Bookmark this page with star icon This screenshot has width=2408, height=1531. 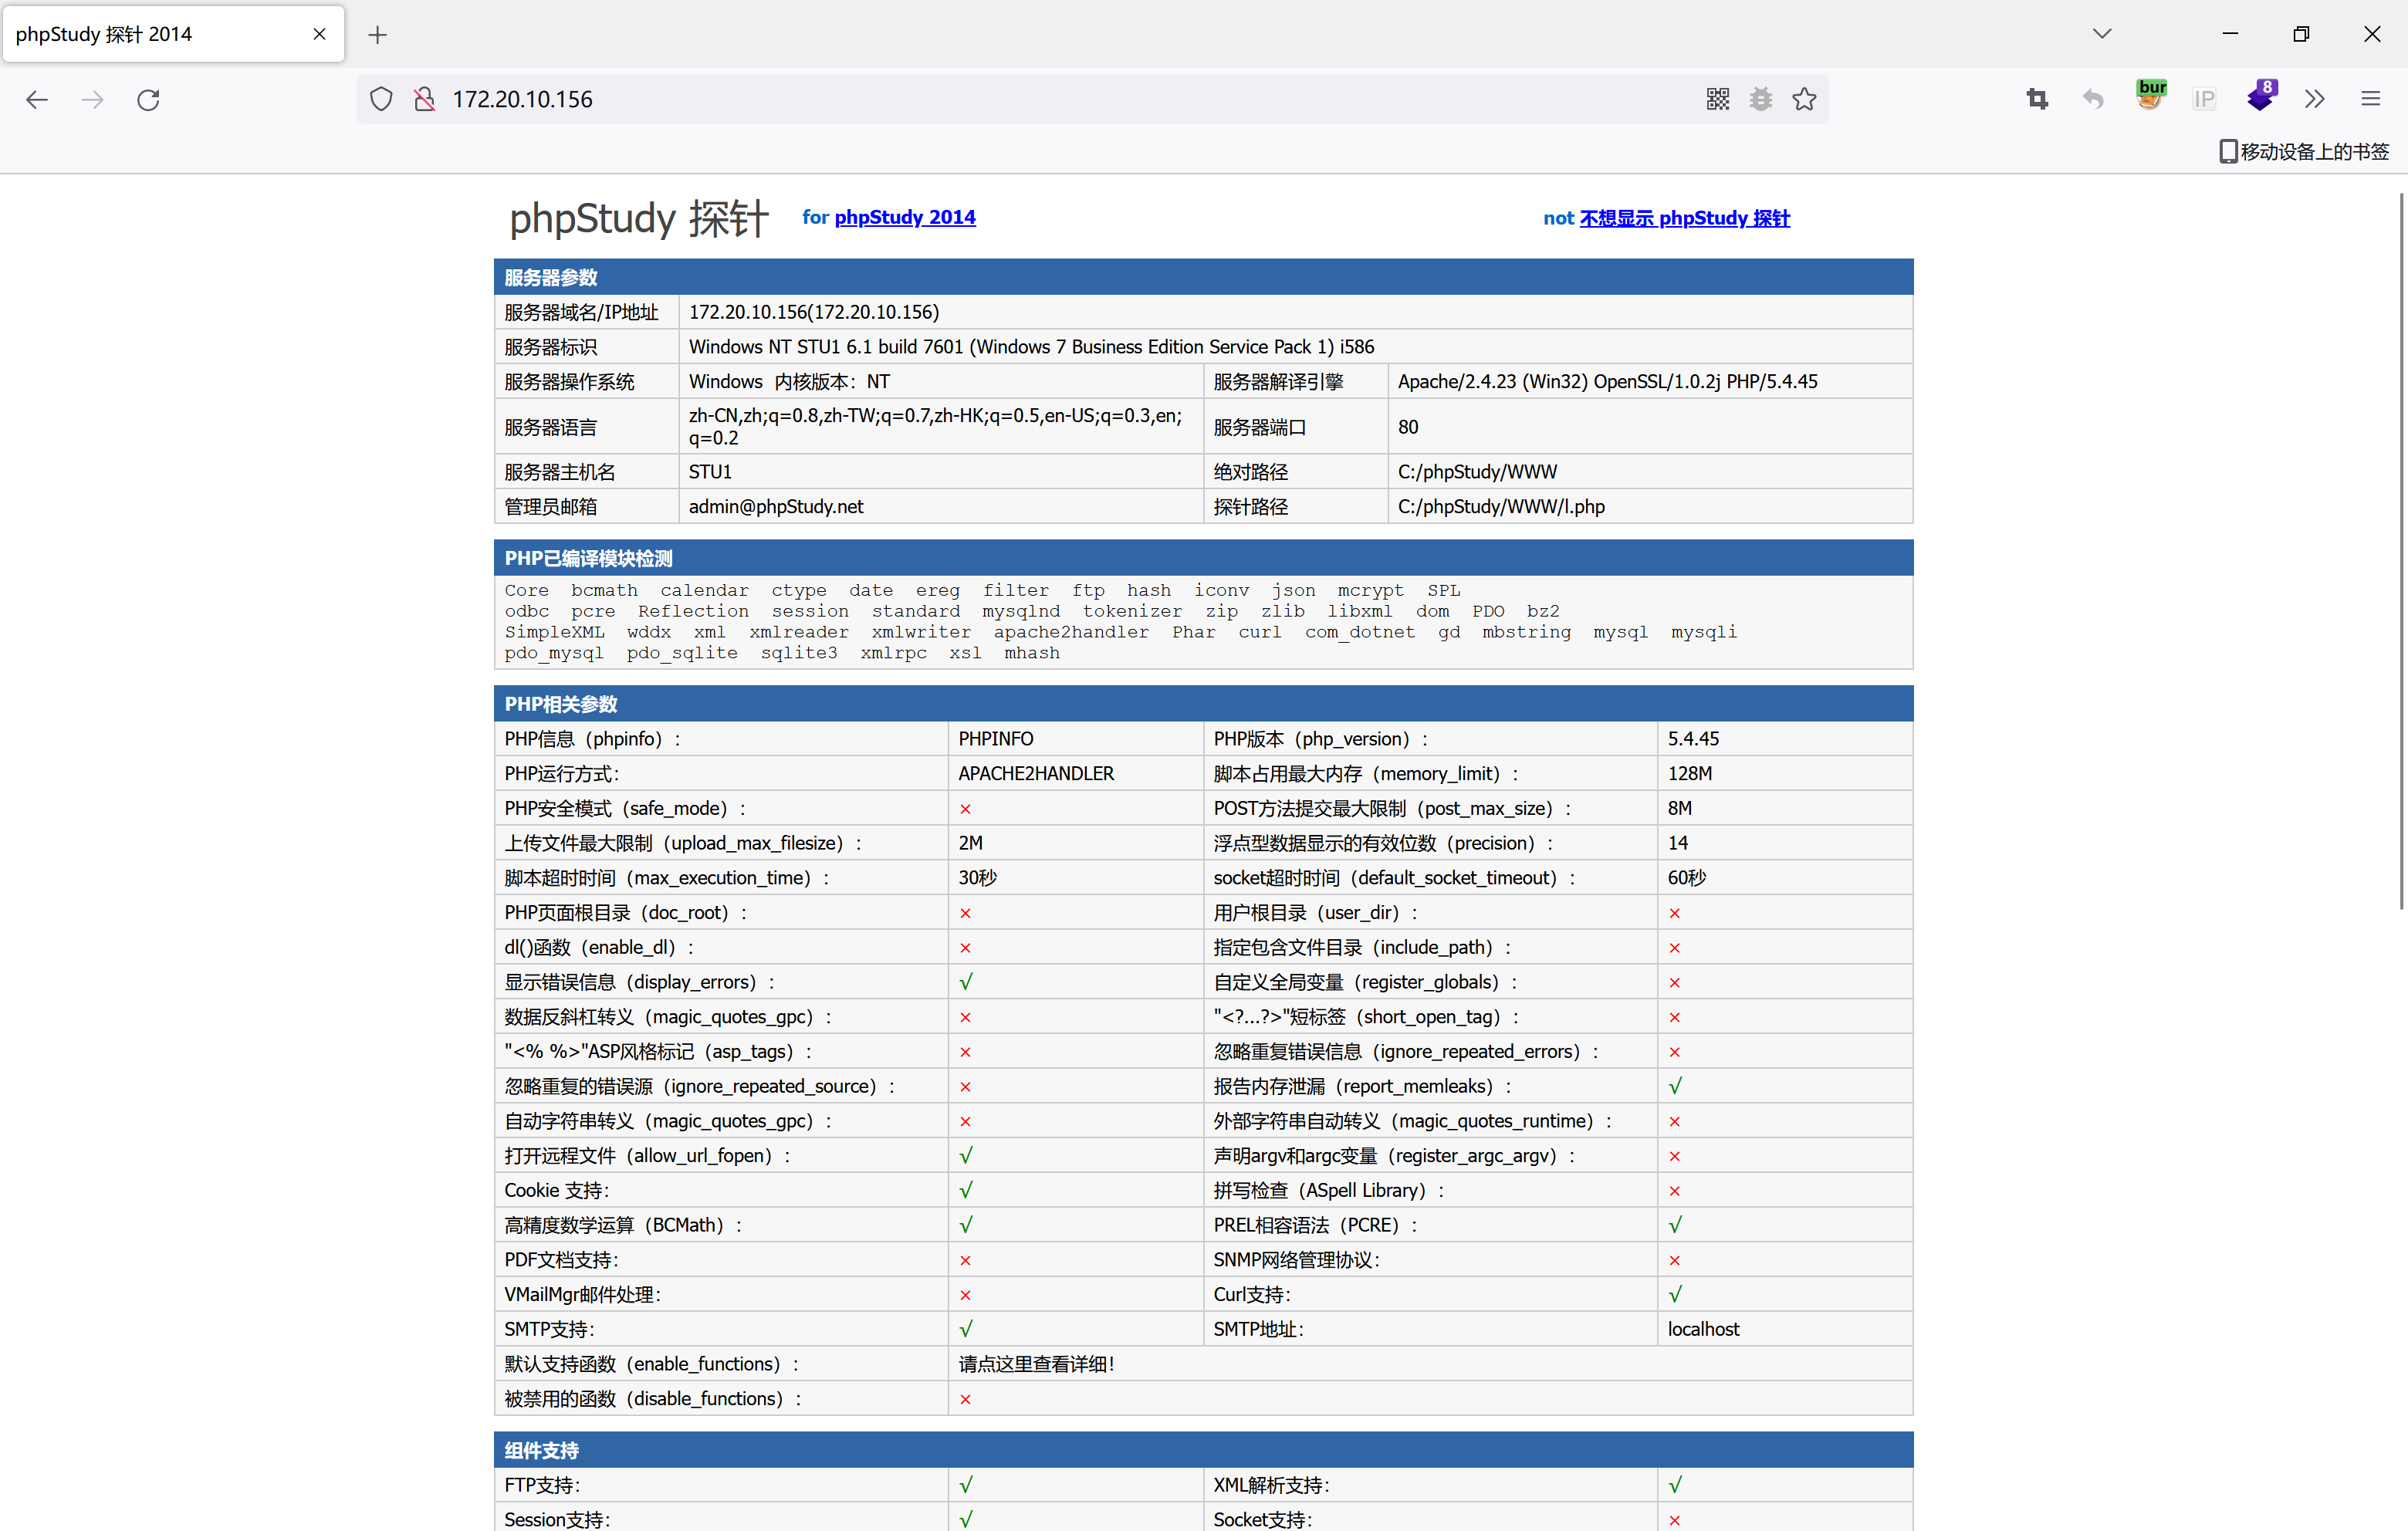(x=1804, y=99)
